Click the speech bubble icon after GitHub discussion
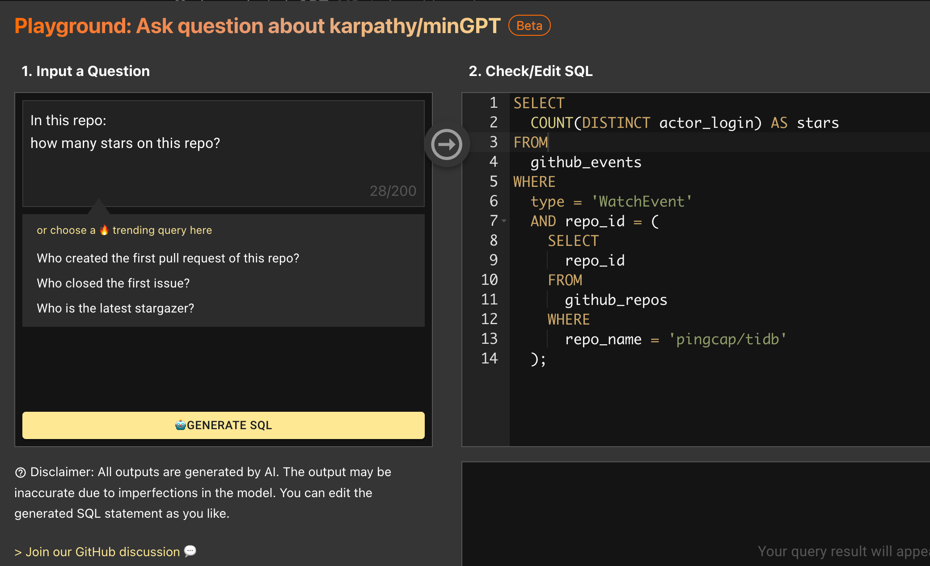This screenshot has height=566, width=930. 190,551
